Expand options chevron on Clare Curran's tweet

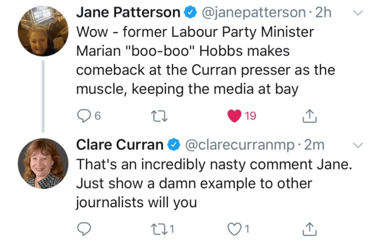tap(358, 145)
